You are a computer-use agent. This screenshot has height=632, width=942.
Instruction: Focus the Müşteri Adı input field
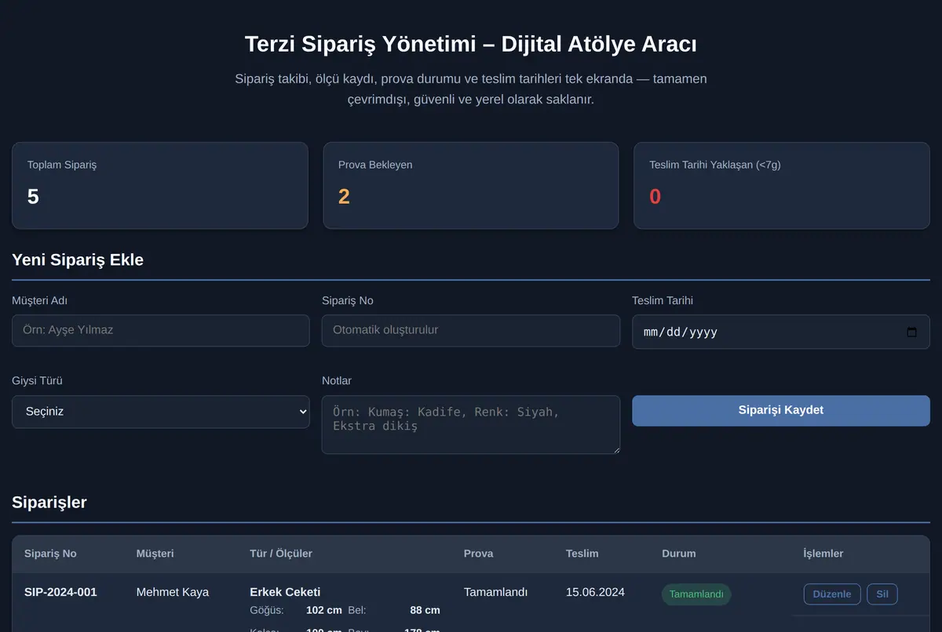[161, 330]
